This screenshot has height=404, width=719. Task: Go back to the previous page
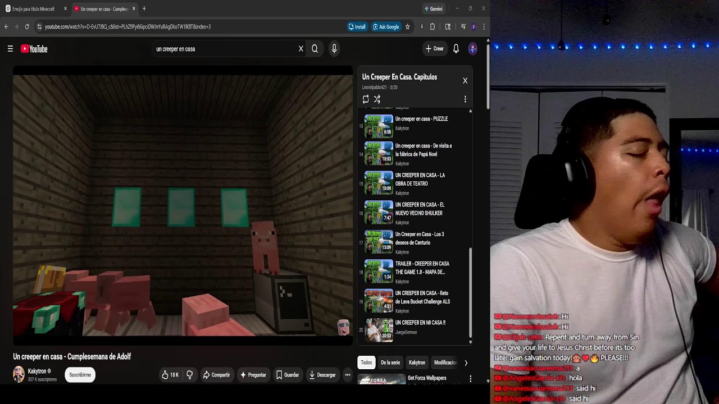6,26
